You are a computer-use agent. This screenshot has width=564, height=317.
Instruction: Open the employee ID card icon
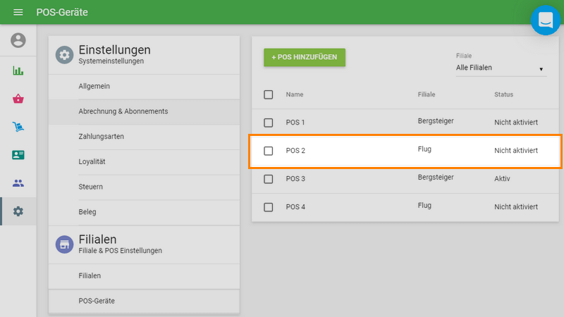[18, 155]
